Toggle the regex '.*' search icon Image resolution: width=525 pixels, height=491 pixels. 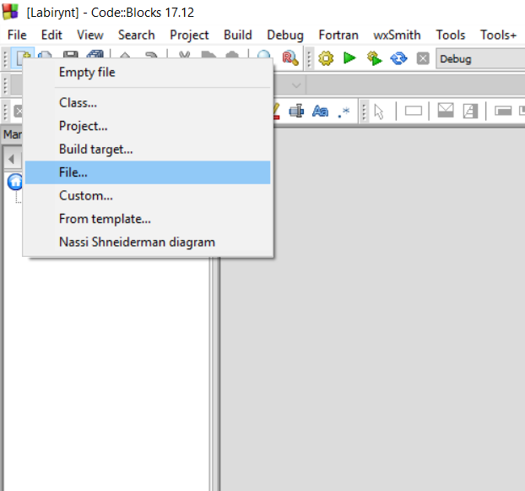point(344,112)
